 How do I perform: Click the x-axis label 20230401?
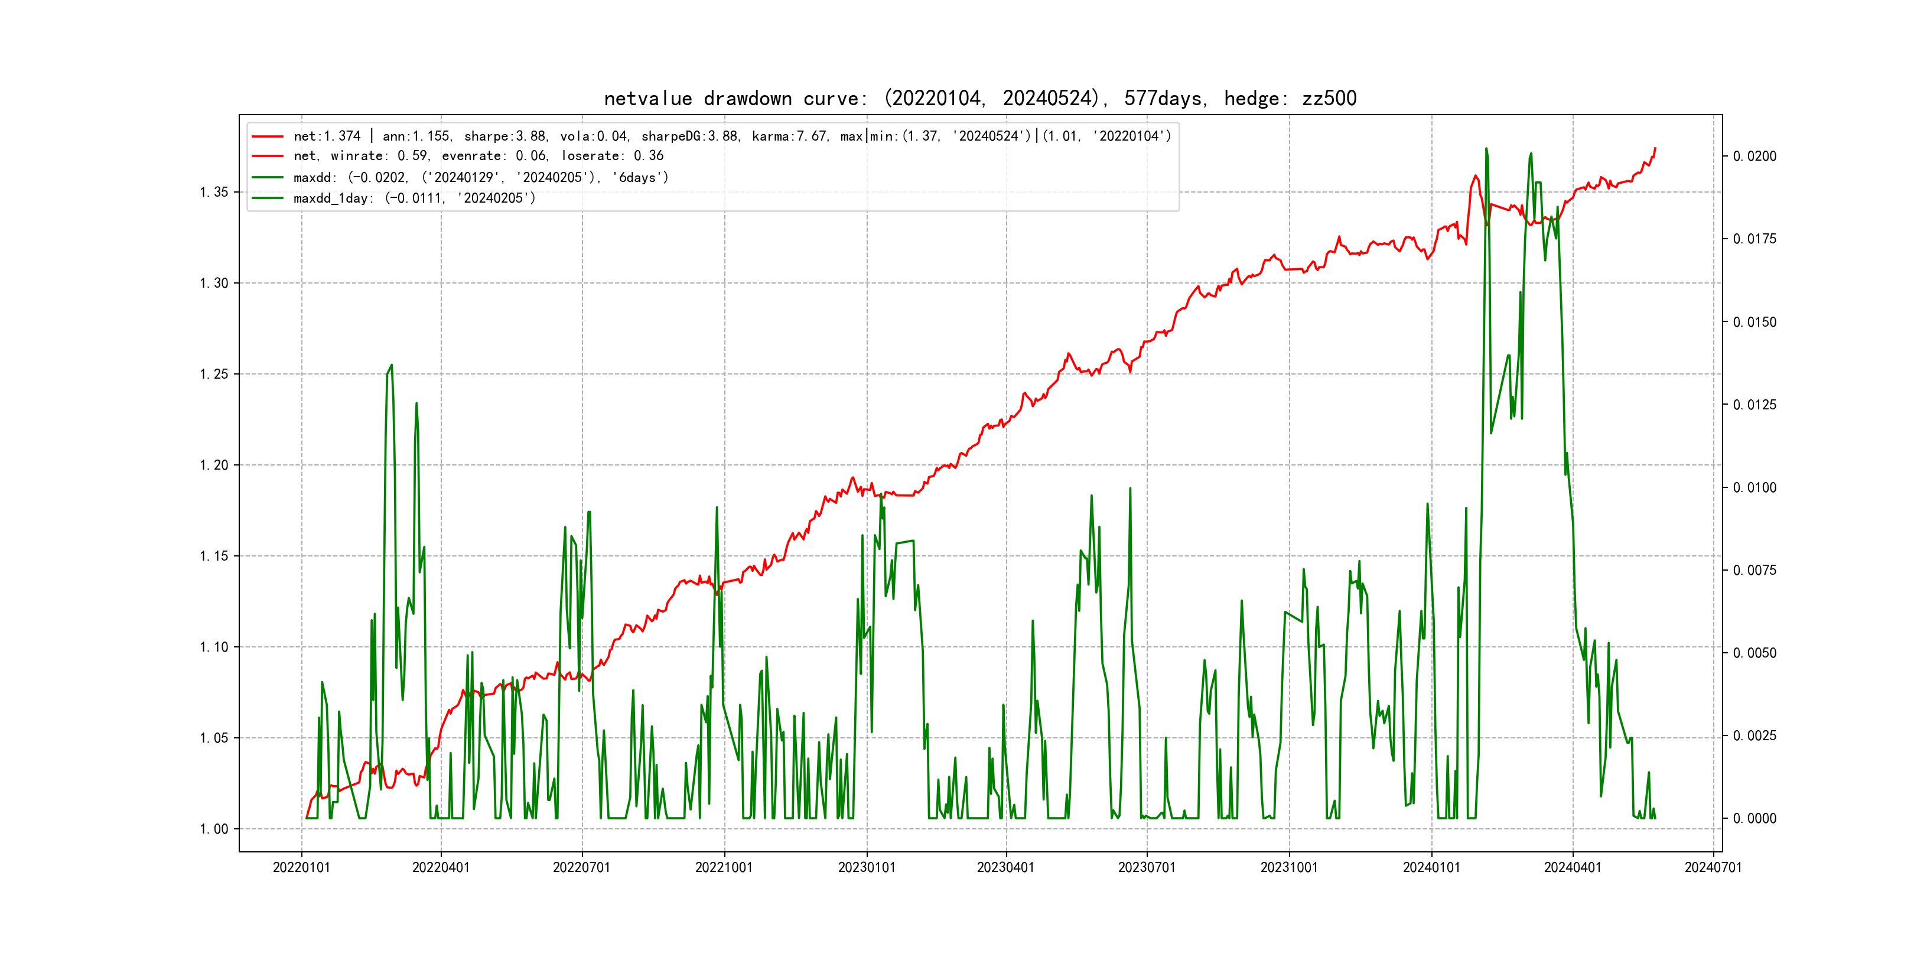[1005, 867]
